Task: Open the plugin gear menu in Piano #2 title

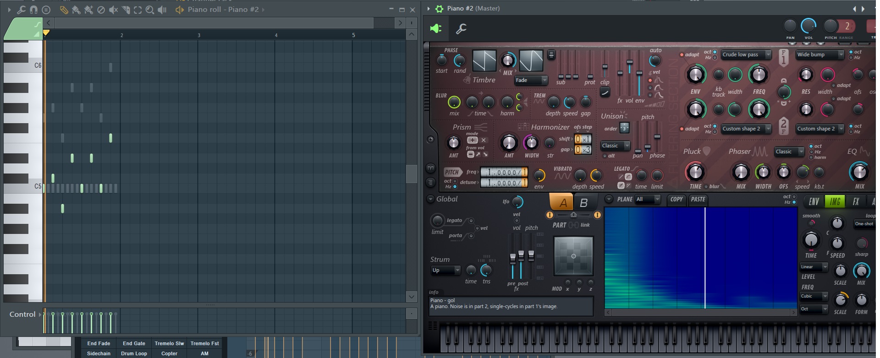Action: 439,9
